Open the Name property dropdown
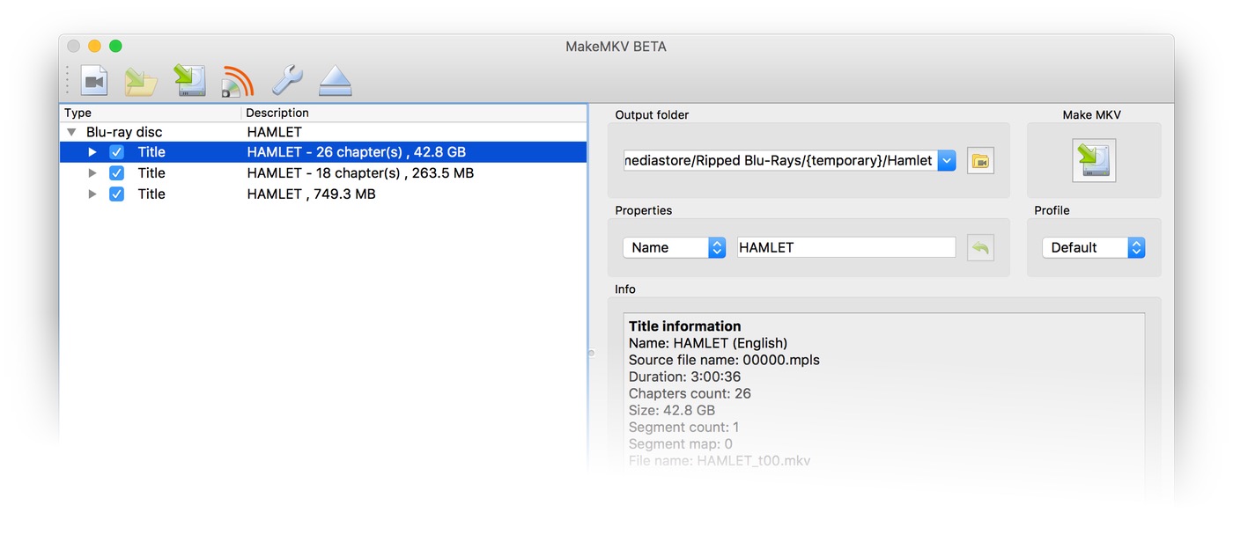 [674, 247]
